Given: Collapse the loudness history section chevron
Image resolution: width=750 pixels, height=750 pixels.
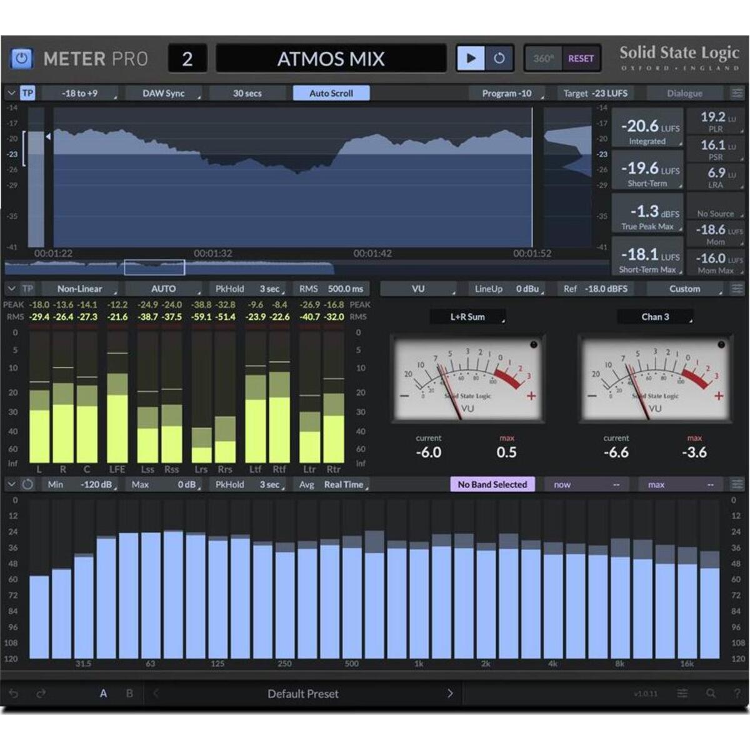Looking at the screenshot, I should point(11,93).
